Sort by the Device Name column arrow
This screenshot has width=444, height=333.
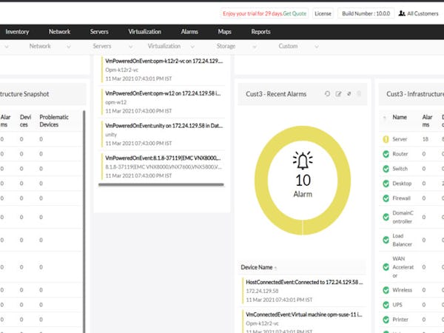pos(275,268)
